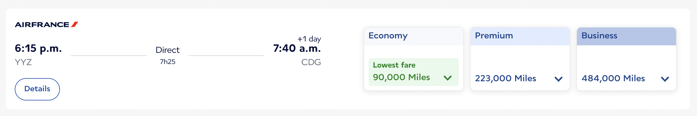Click the YYZ departure airport code
Viewport: 697px width, 116px height.
(23, 62)
